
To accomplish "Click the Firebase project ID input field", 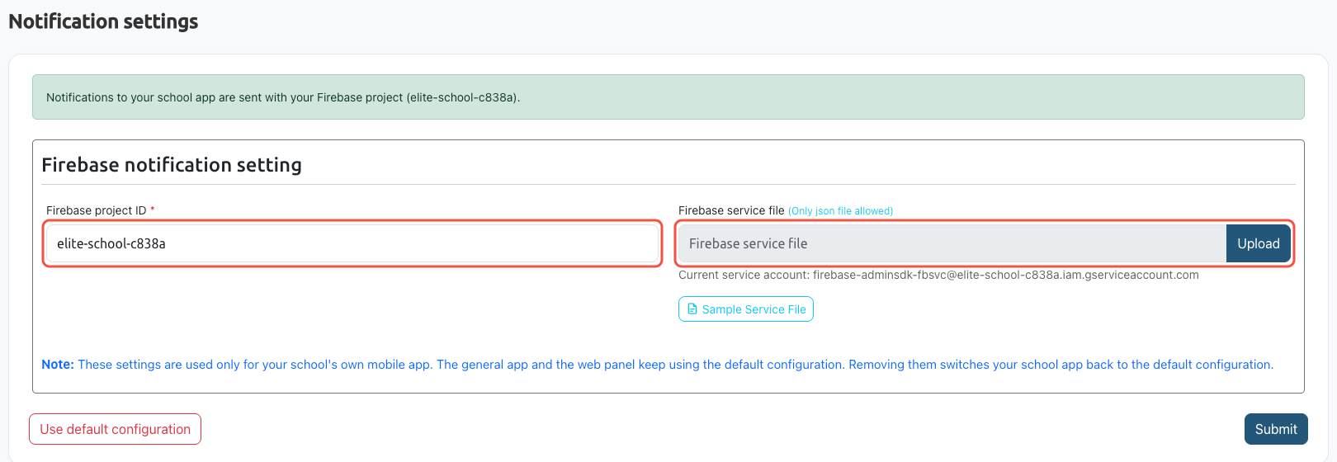I will 352,243.
